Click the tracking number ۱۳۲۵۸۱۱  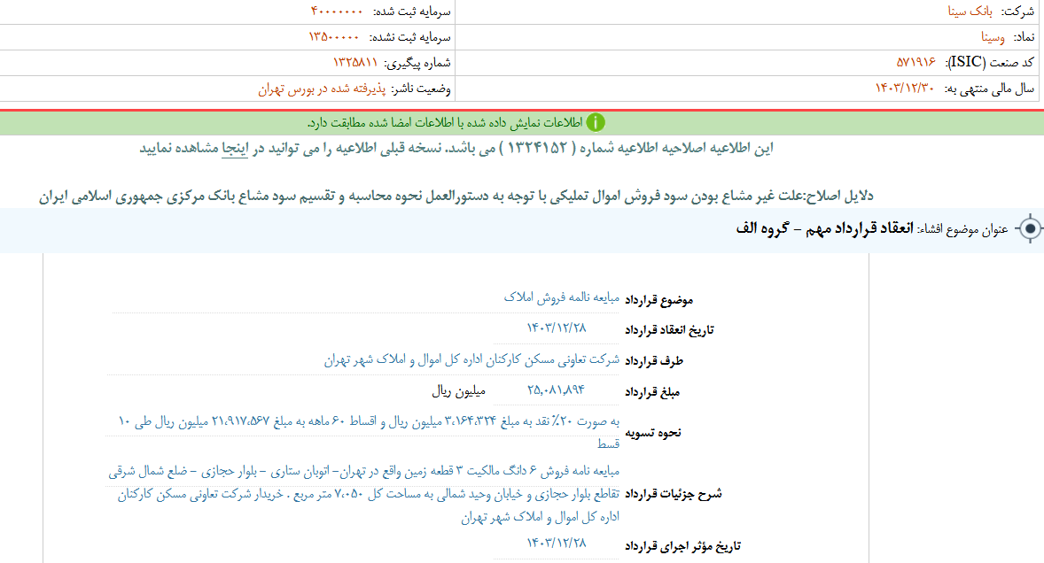pyautogui.click(x=354, y=63)
